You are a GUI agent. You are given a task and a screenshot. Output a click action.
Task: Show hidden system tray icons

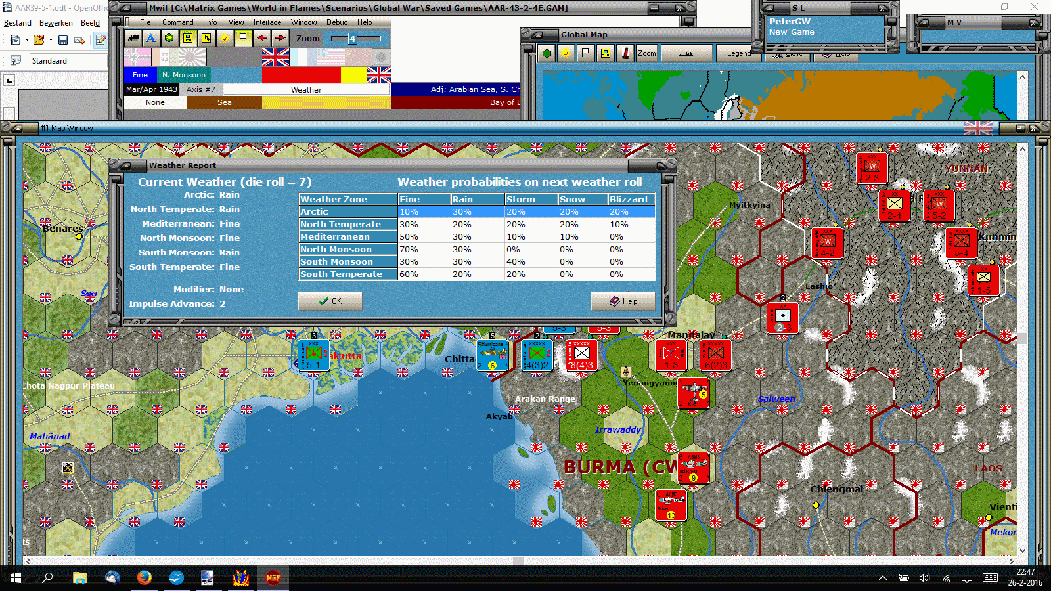[883, 578]
